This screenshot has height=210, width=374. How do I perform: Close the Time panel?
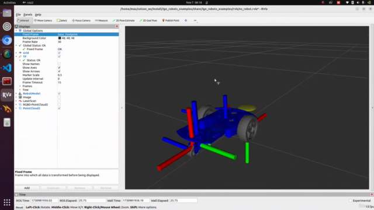tap(372, 194)
